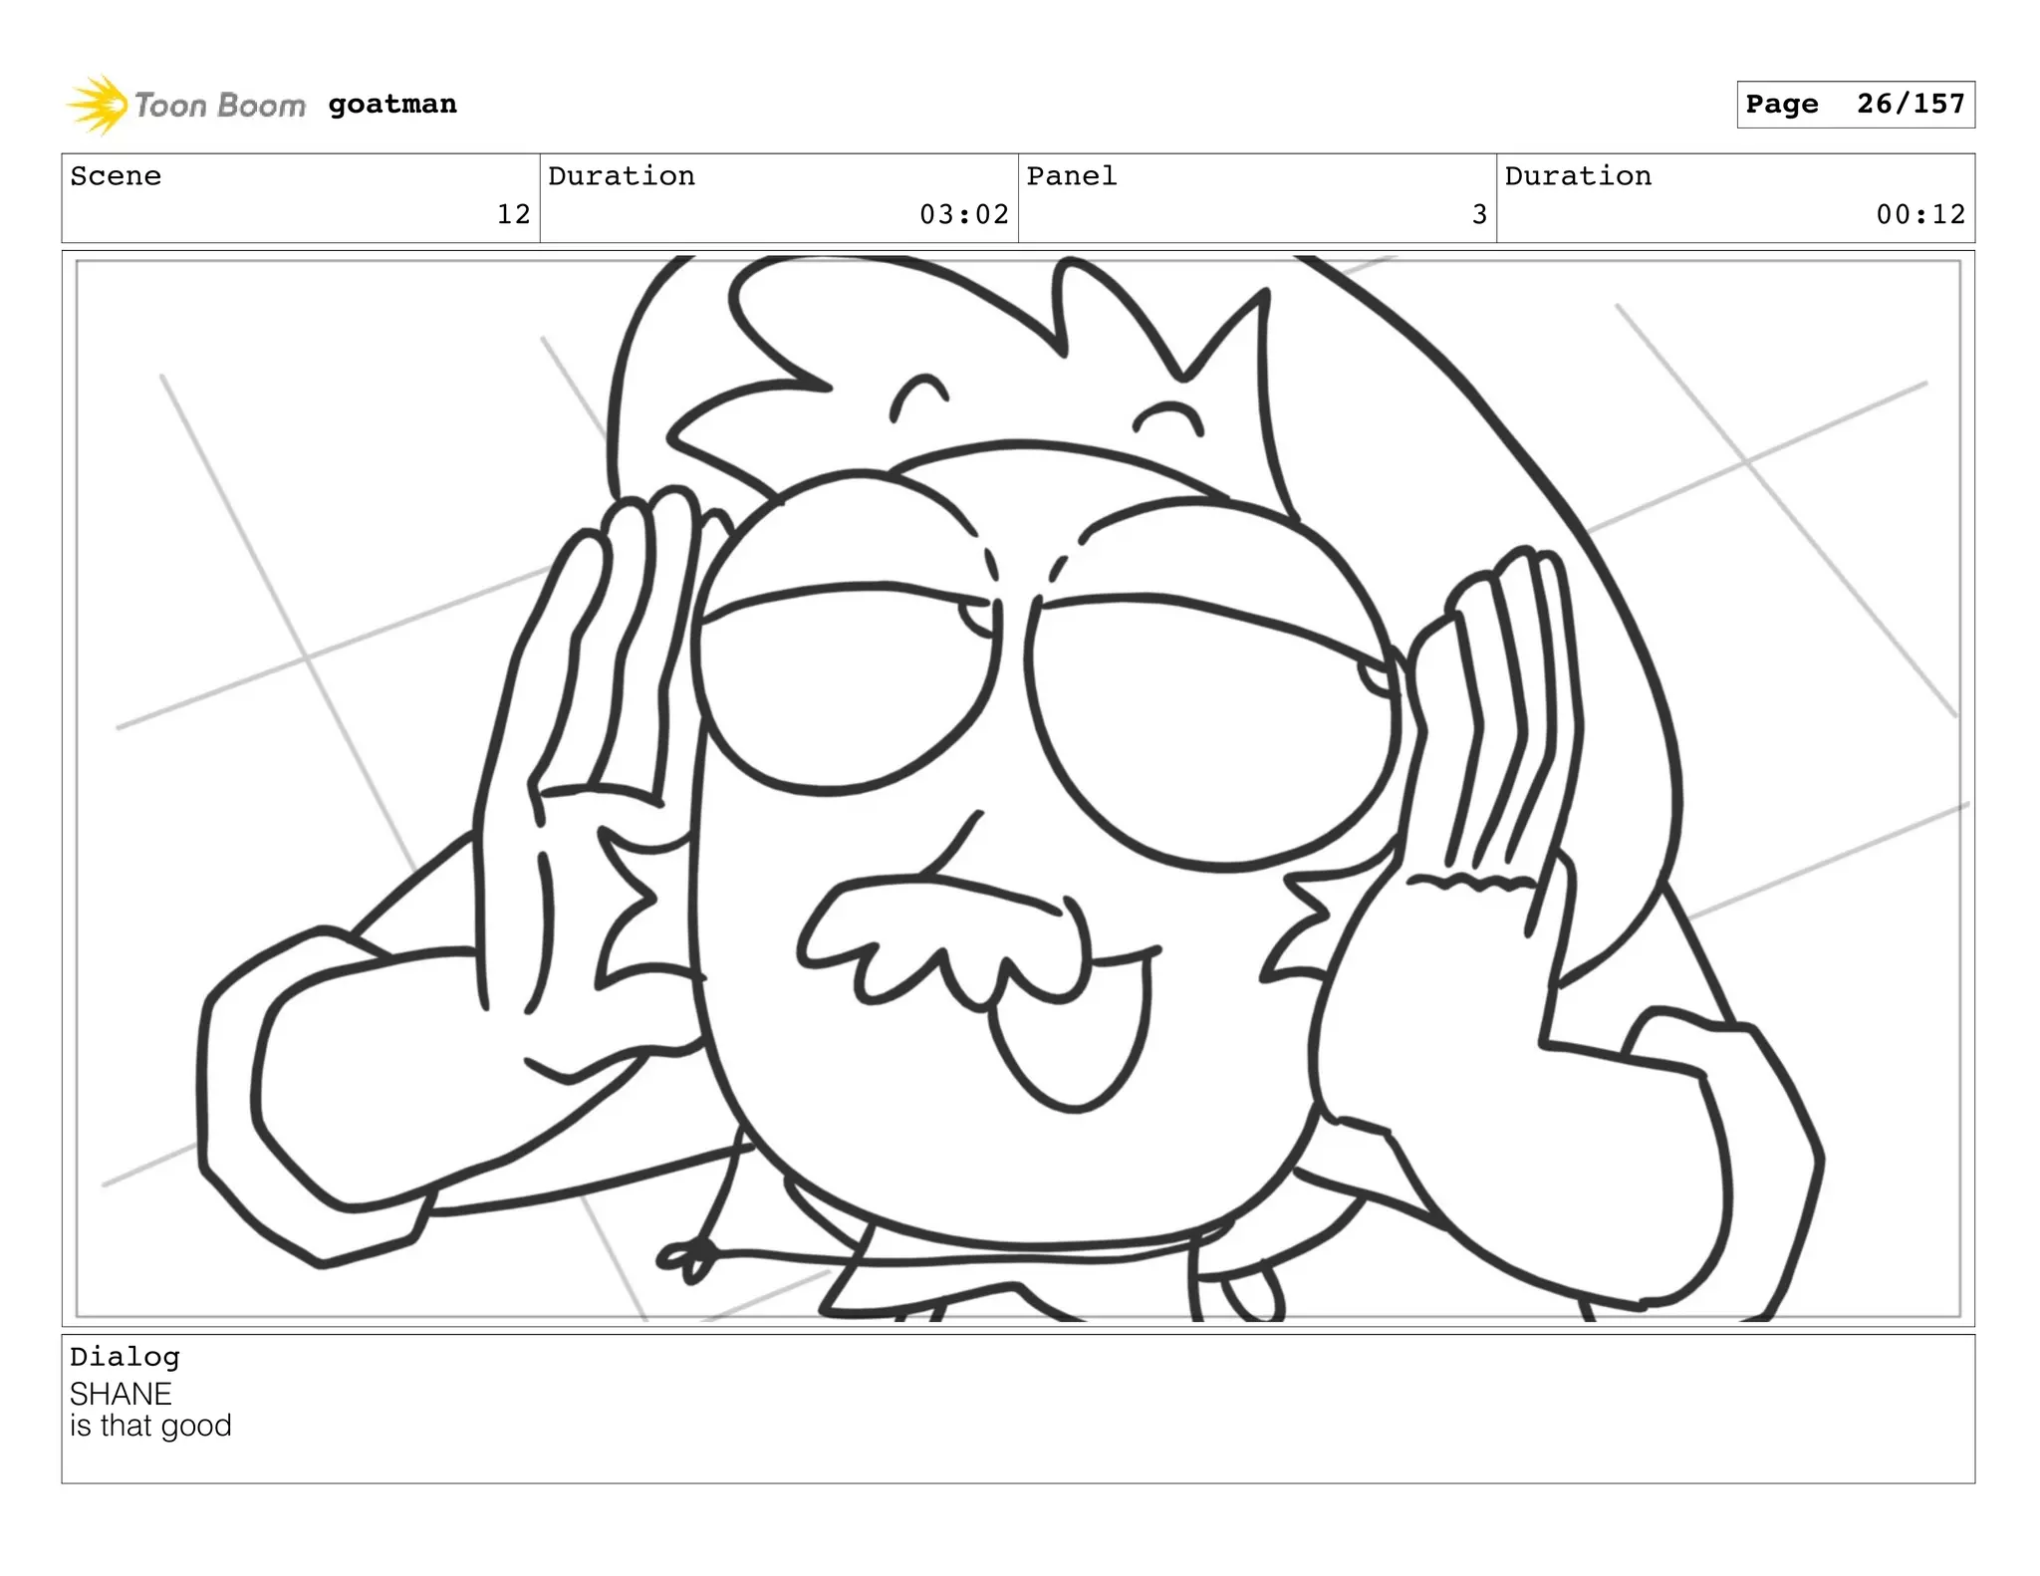Click the panel duration value 00:12
The image size is (2040, 1576).
(x=1919, y=214)
